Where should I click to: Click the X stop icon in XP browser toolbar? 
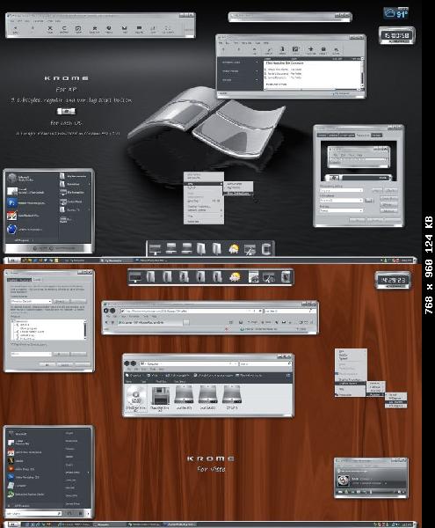click(50, 29)
